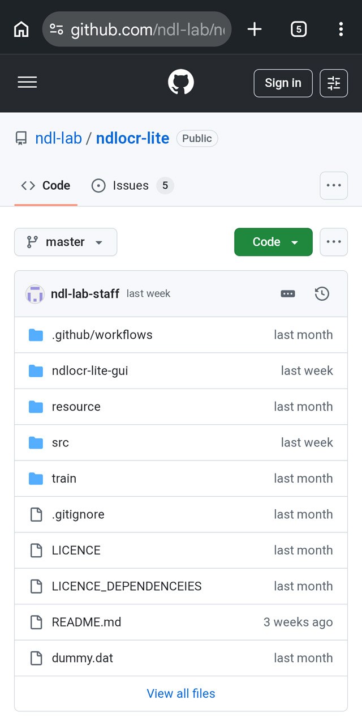Open the master branch dropdown
The width and height of the screenshot is (362, 725).
pyautogui.click(x=66, y=242)
